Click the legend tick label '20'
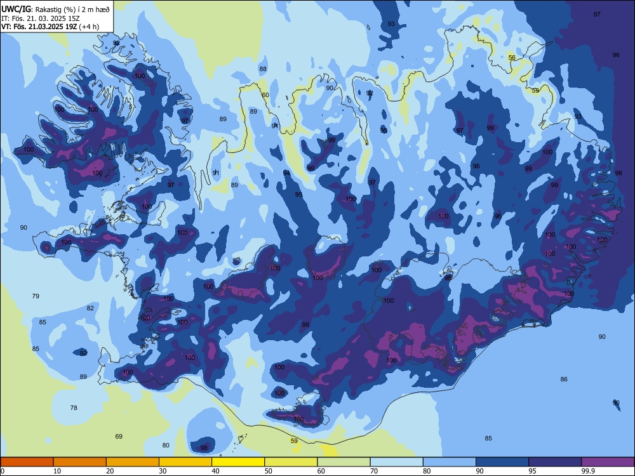This screenshot has width=635, height=476. pos(110,471)
